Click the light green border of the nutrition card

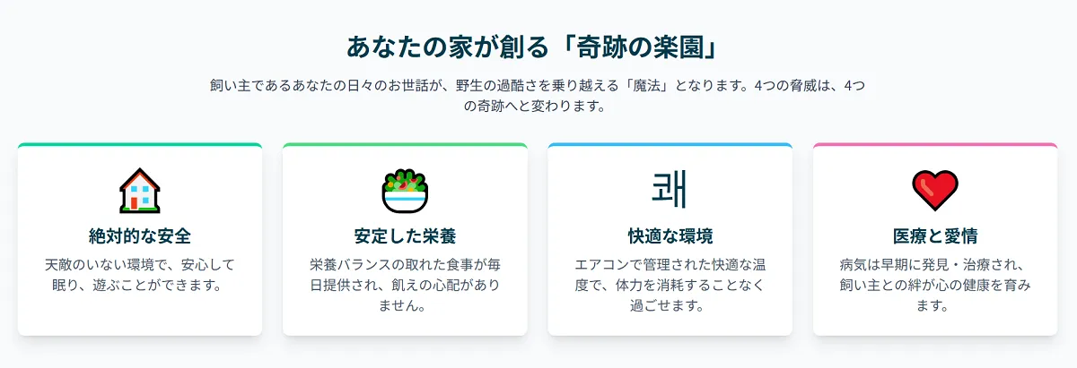[405, 144]
